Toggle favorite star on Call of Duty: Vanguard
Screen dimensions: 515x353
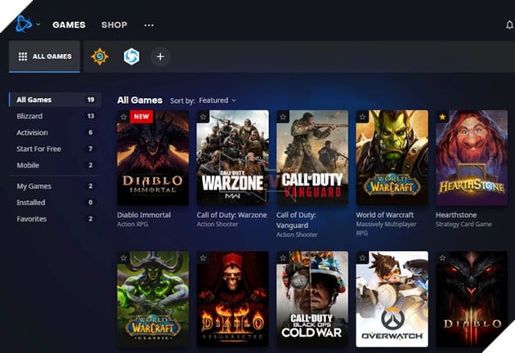pyautogui.click(x=283, y=117)
